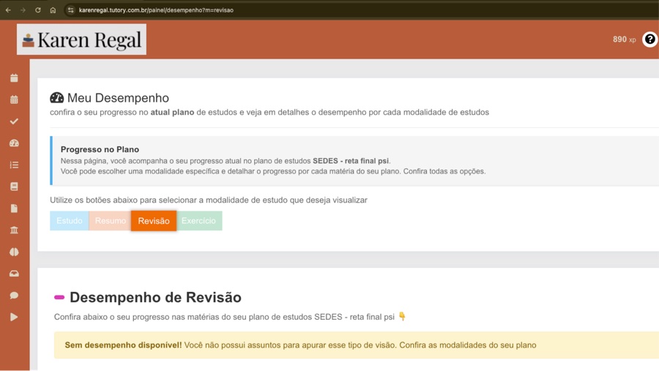Viewport: 659px width, 371px height.
Task: Open the play video icon in sidebar
Action: click(x=15, y=317)
